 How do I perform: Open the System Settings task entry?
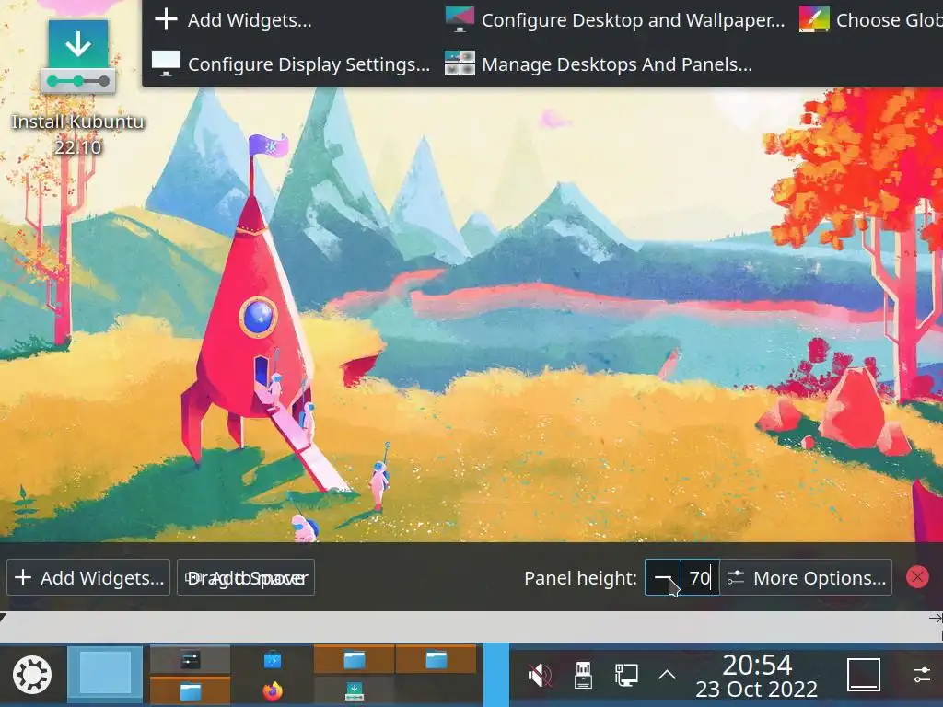190,659
